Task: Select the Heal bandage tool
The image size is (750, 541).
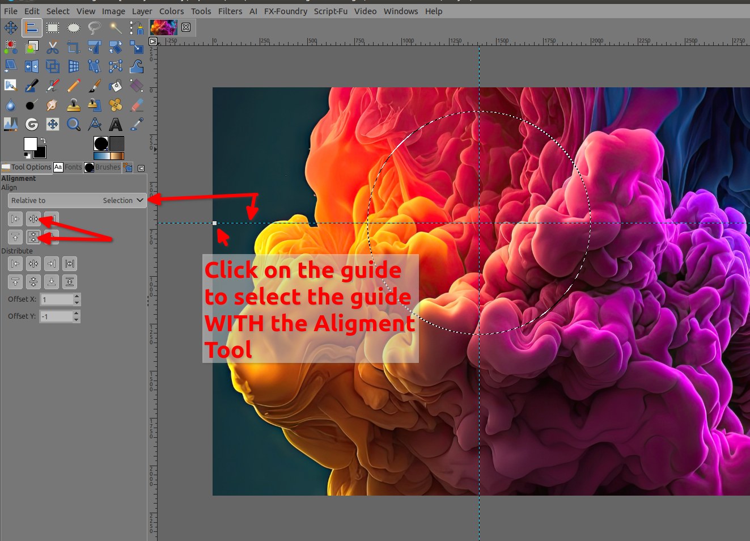Action: click(x=116, y=105)
